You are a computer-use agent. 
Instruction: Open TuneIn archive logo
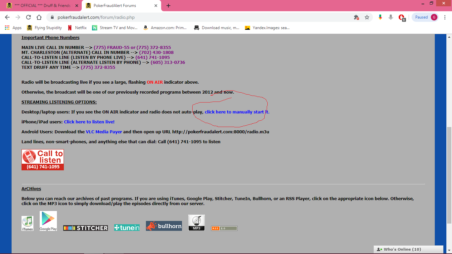pos(127,228)
